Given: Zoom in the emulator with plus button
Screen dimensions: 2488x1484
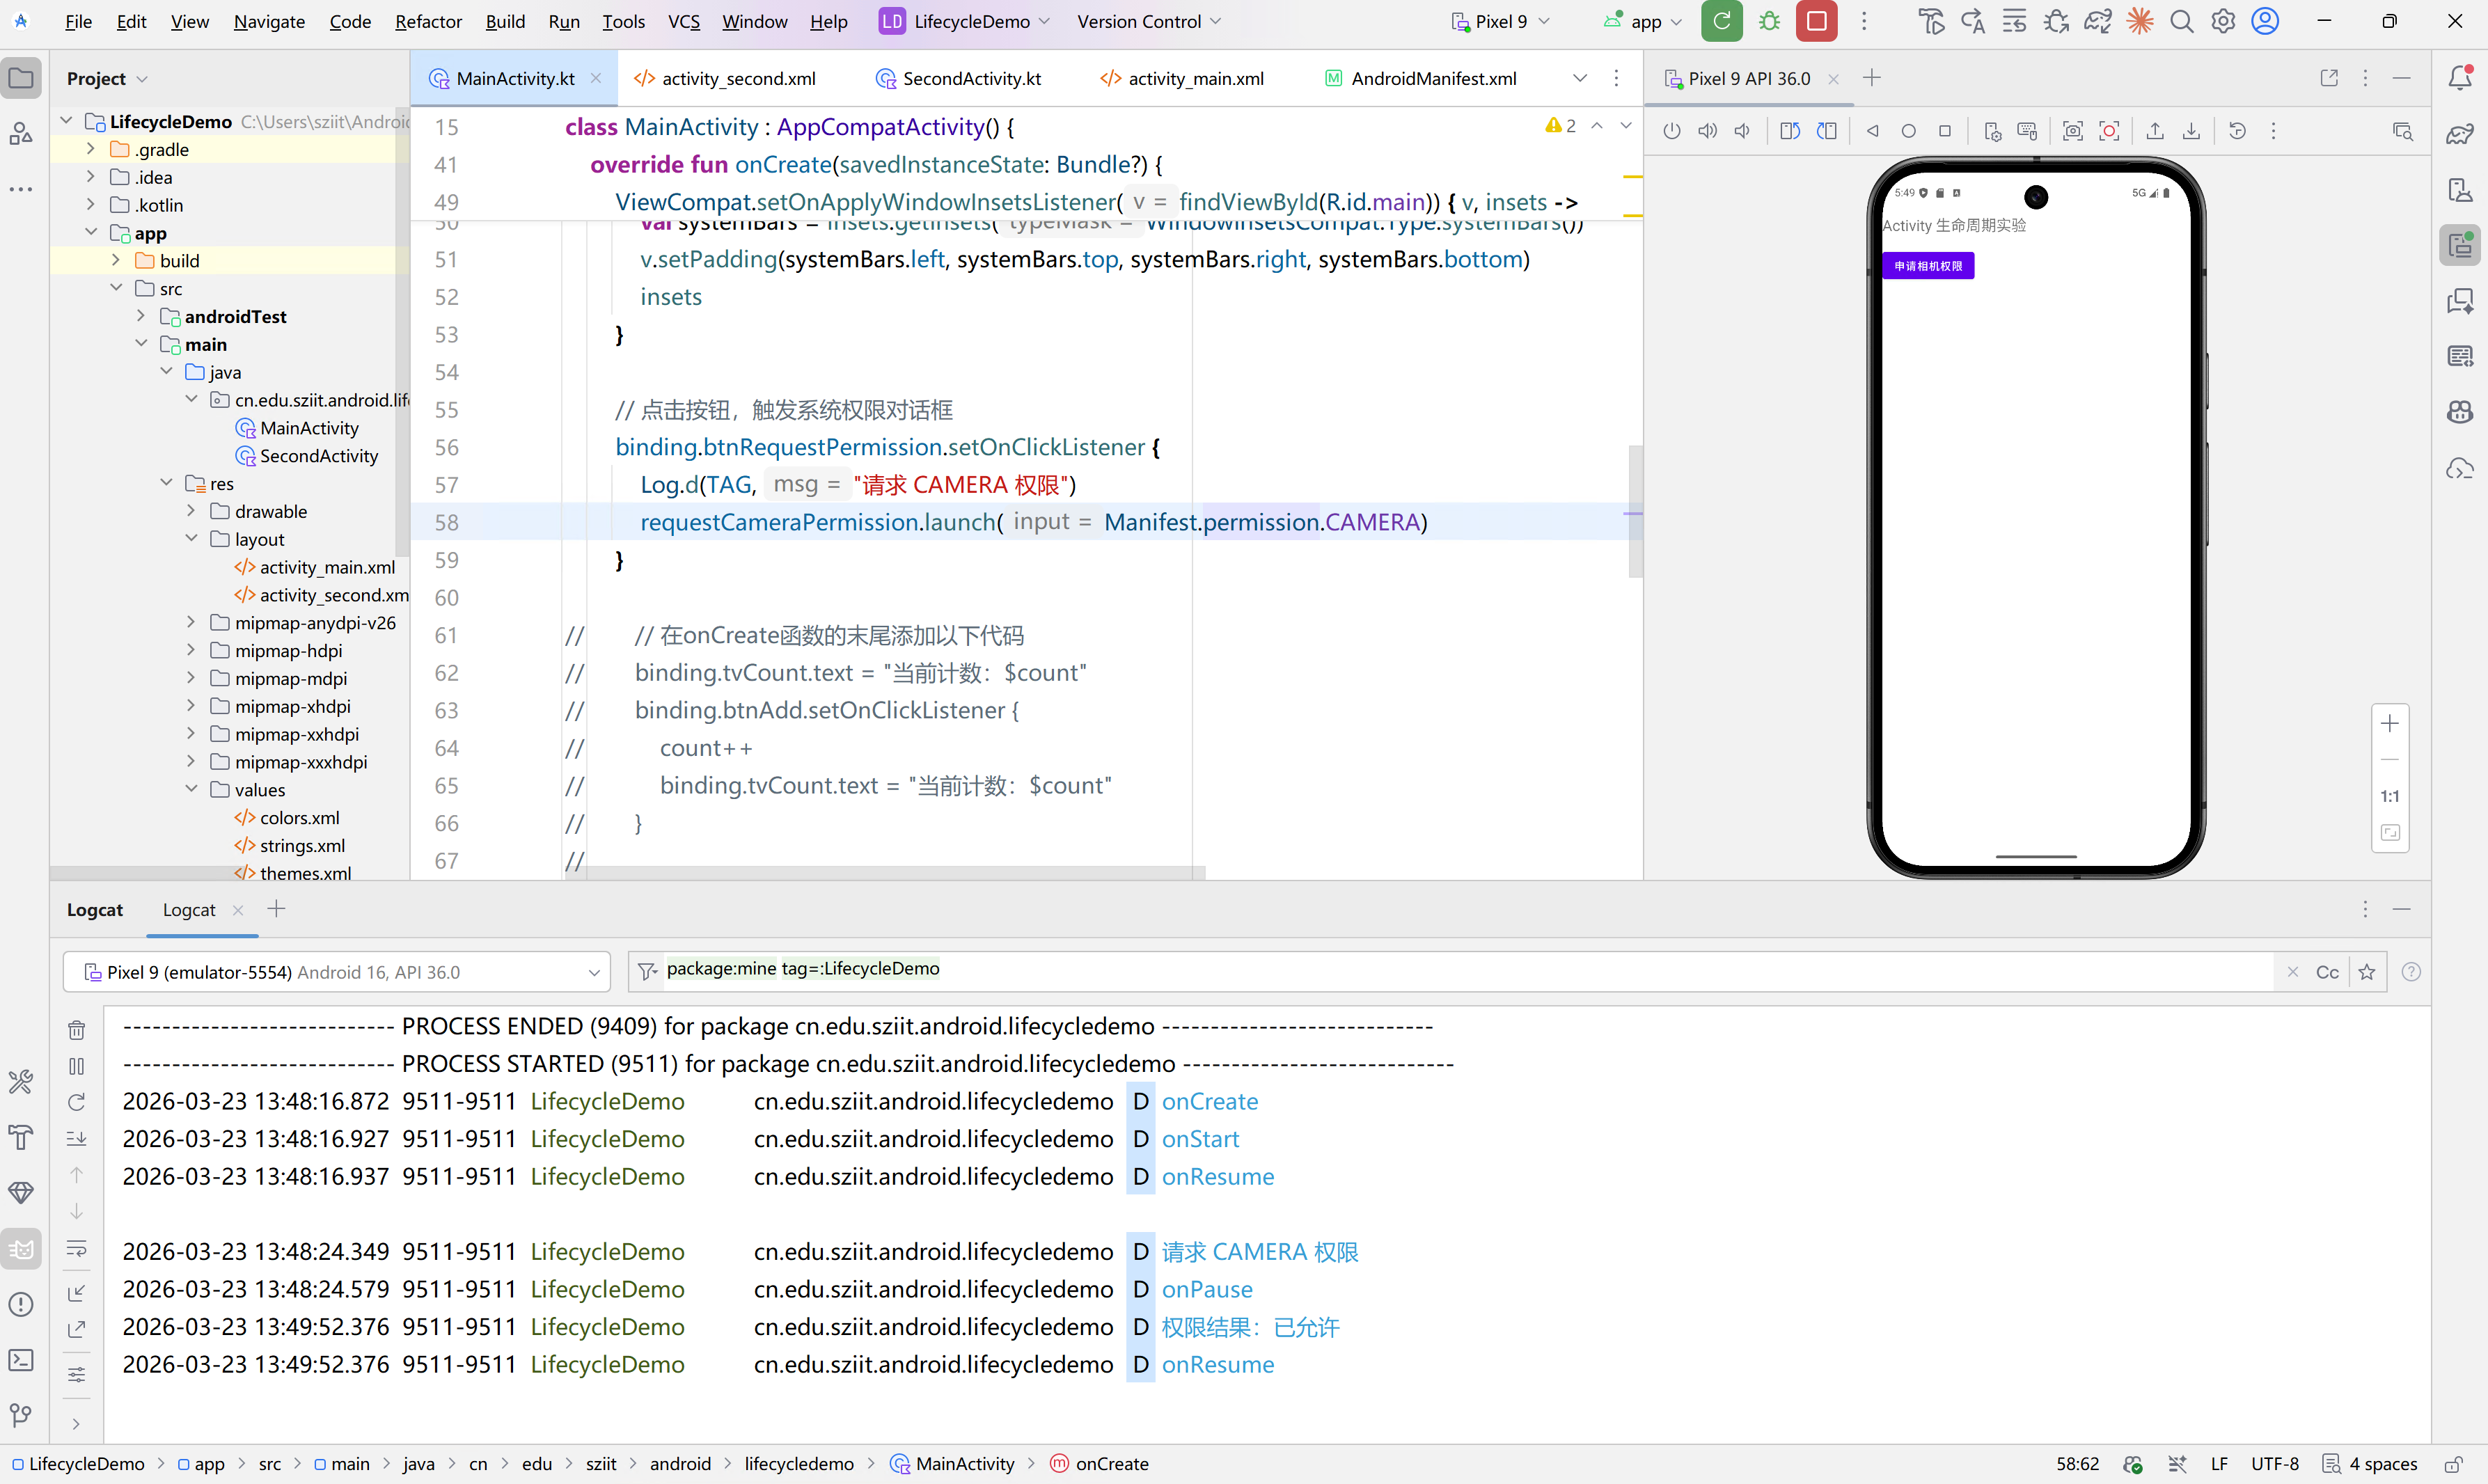Looking at the screenshot, I should pyautogui.click(x=2390, y=723).
